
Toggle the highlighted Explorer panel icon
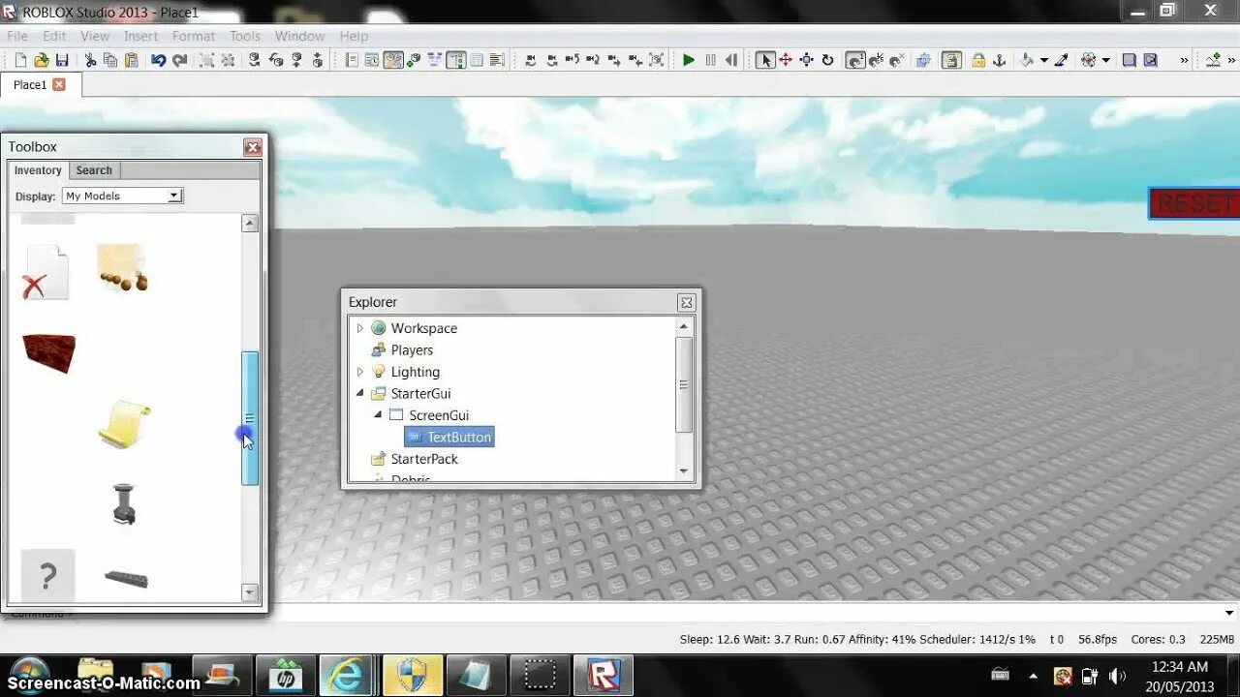[x=455, y=60]
